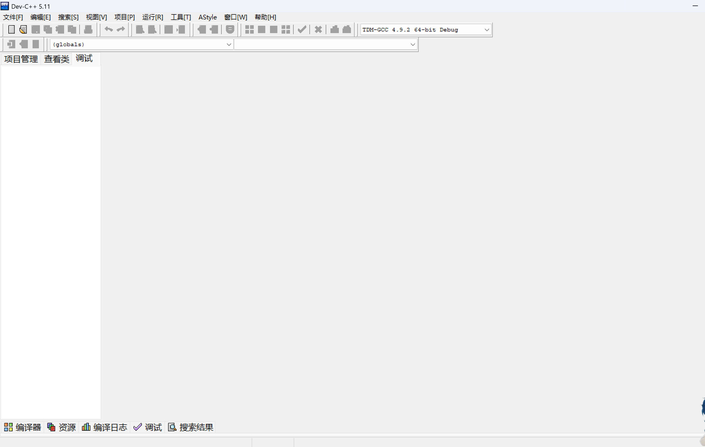Click the Dev-C++ title bar app icon

coord(5,6)
